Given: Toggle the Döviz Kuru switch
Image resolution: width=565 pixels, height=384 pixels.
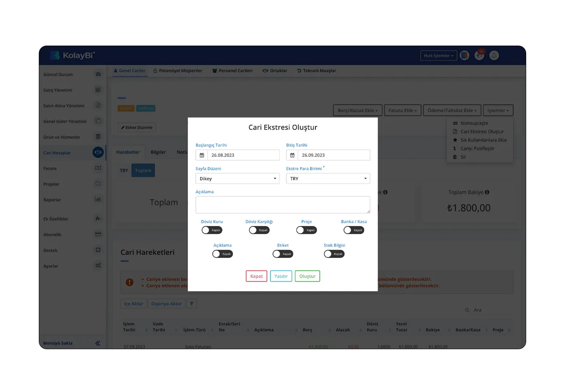Looking at the screenshot, I should (212, 230).
